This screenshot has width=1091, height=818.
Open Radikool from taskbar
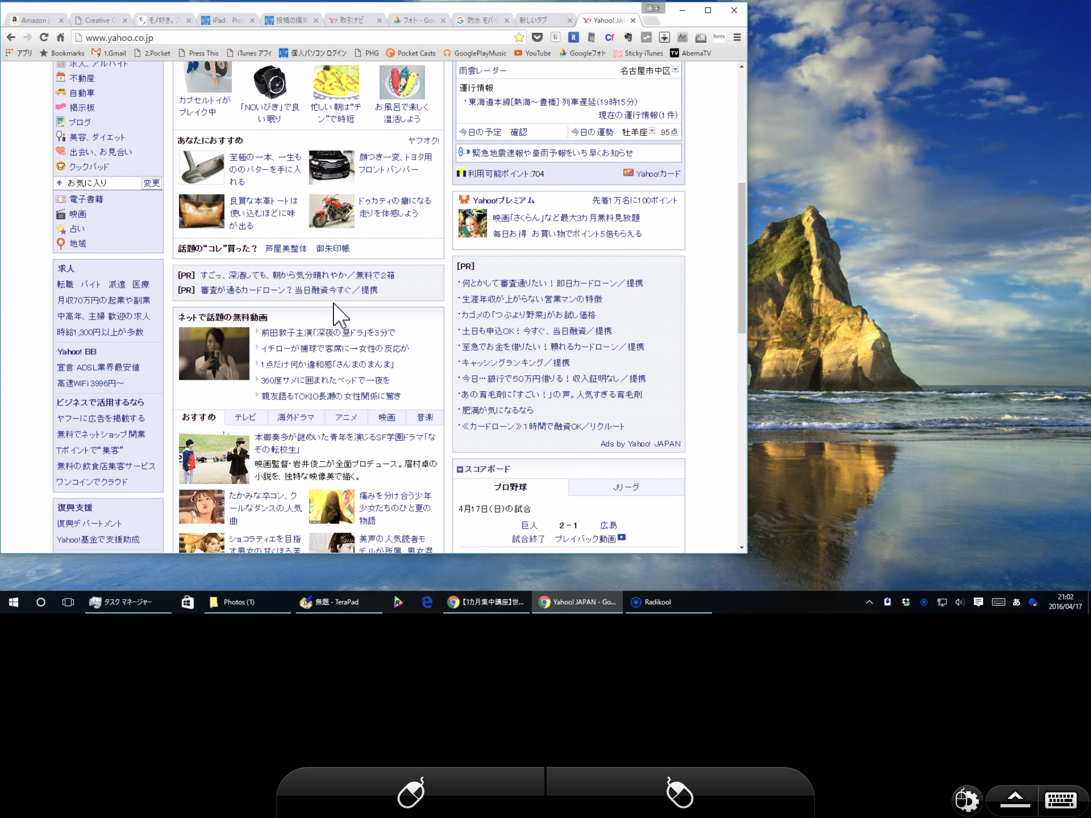(668, 602)
